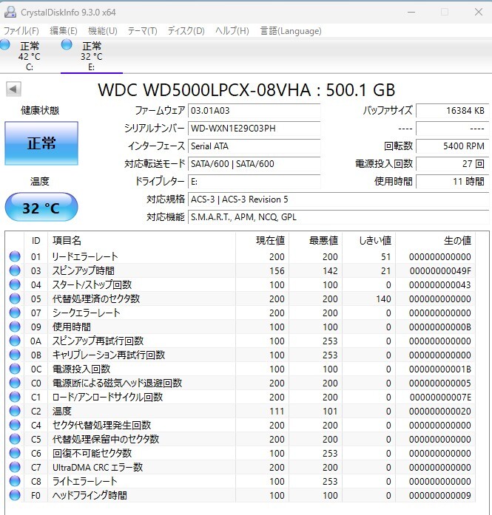Click status icon of row C4 セクタ代替処理発生回数

click(15, 425)
